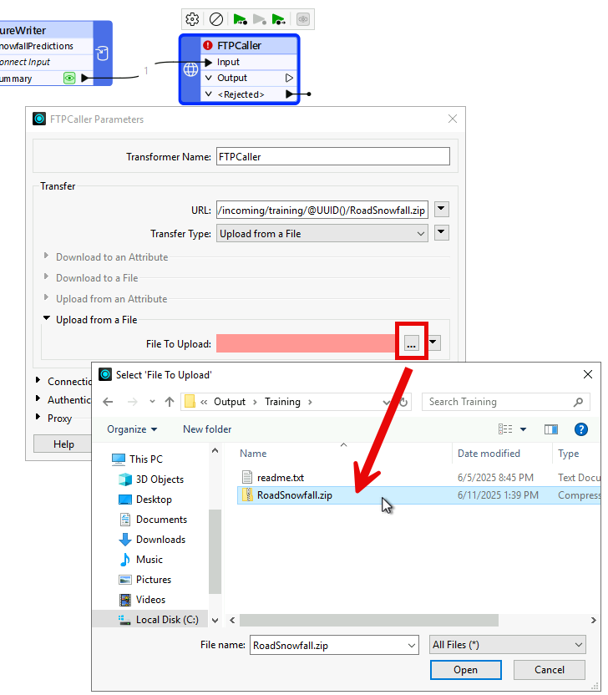Toggle the green eye inspection icon on Summary
The height and width of the screenshot is (695, 608).
69,79
